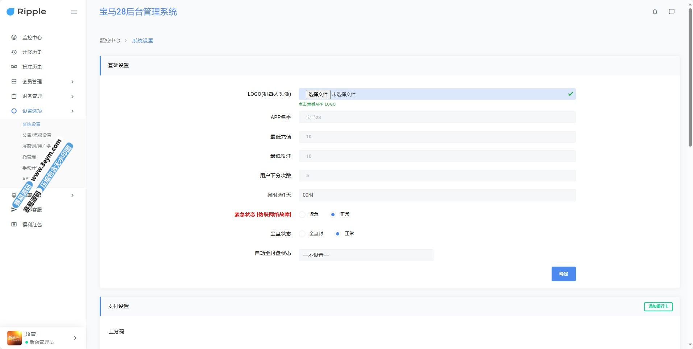Click the 投注历史 sidebar icon
The height and width of the screenshot is (349, 693).
14,67
